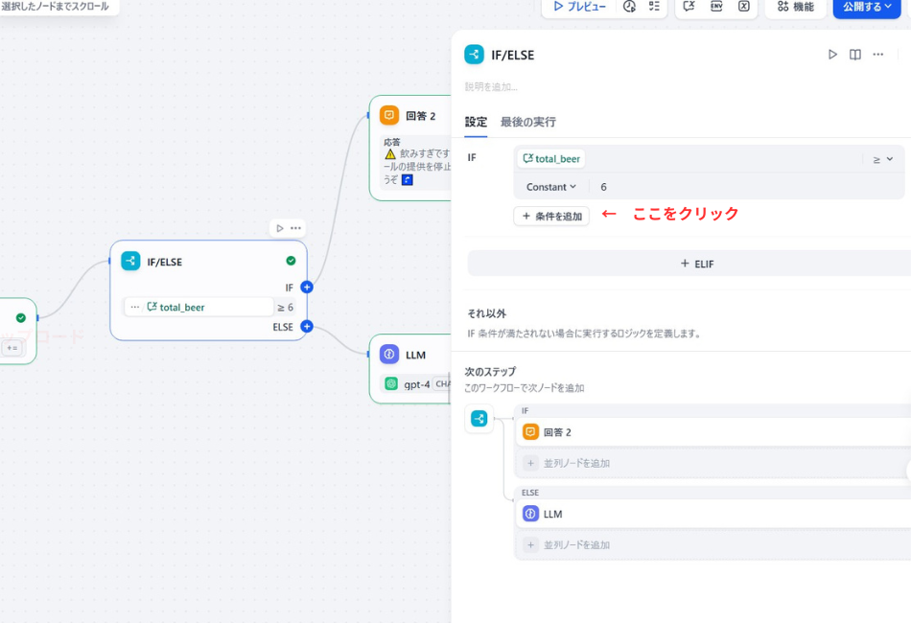Click the condition value field containing 6
Image resolution: width=911 pixels, height=623 pixels.
pos(633,186)
